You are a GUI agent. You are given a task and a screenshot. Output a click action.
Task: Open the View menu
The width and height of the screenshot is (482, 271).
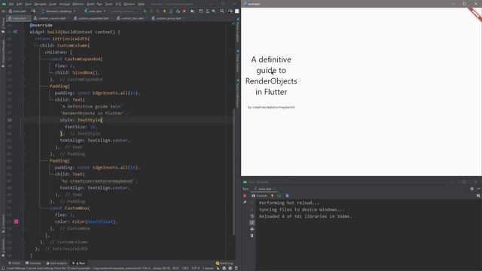29,4
